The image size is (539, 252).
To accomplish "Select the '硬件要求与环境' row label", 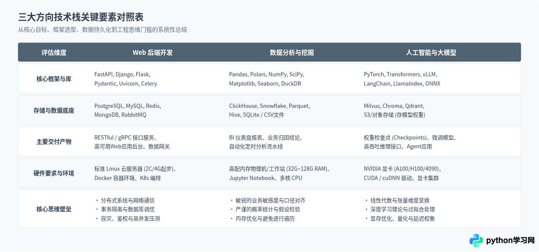I will [54, 173].
